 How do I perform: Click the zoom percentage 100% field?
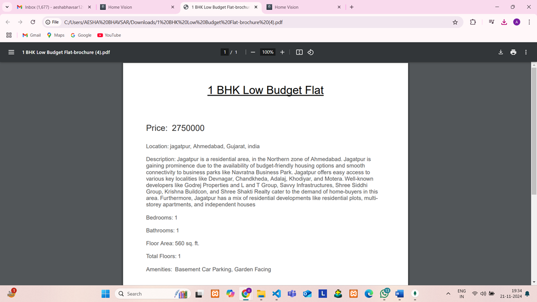(268, 52)
